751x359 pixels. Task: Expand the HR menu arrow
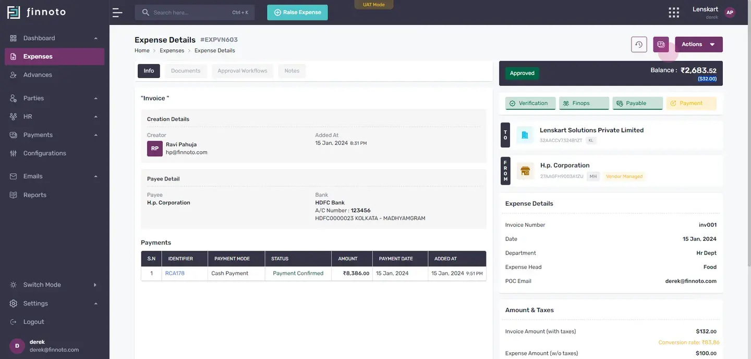pyautogui.click(x=96, y=117)
